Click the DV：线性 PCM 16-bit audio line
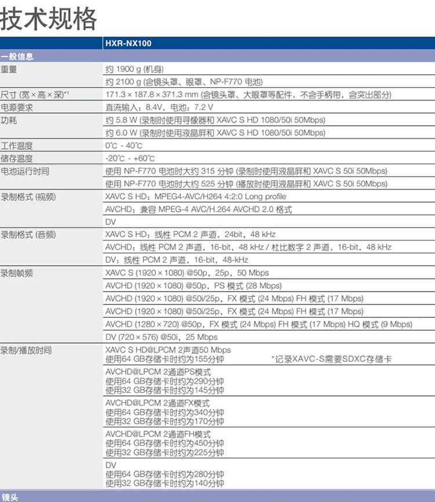 click(177, 260)
